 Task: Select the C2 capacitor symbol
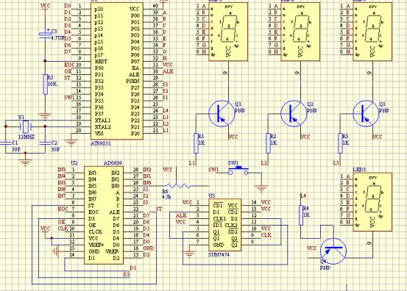(45, 143)
